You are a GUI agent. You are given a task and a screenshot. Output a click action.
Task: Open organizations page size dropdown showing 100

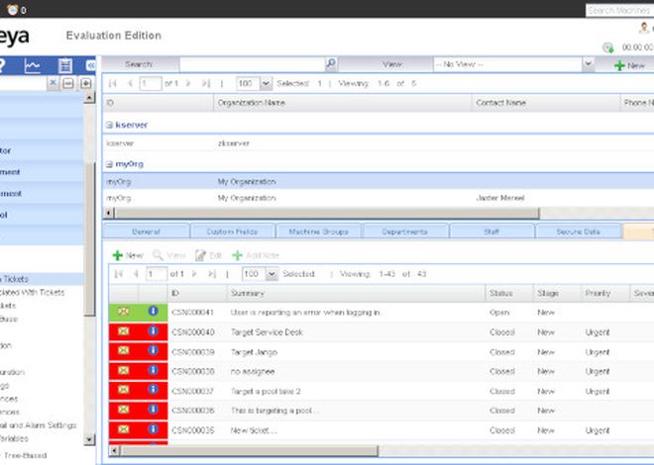click(x=266, y=83)
